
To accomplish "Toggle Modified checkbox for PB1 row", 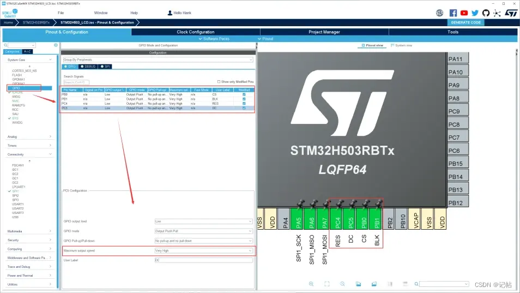I will point(244,99).
